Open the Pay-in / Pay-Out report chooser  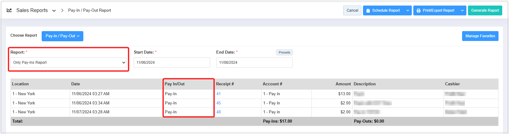click(62, 36)
